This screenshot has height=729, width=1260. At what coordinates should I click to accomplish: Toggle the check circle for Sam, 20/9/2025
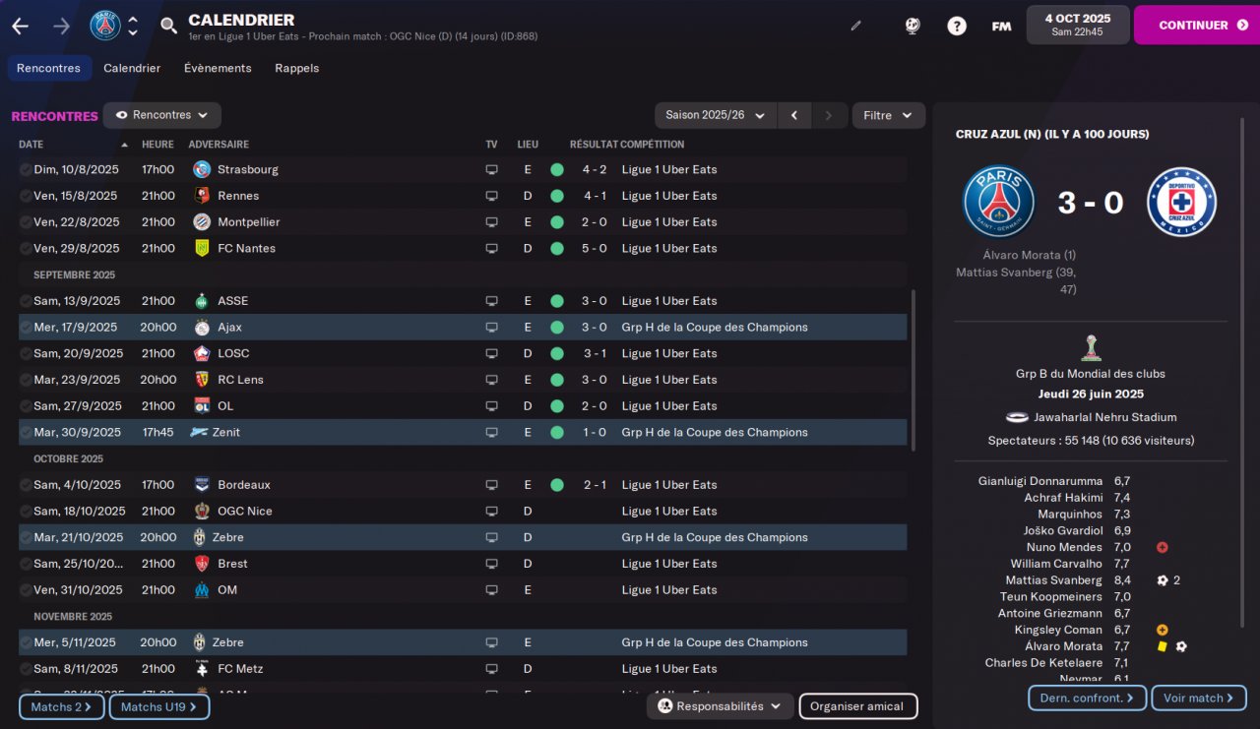pos(26,353)
